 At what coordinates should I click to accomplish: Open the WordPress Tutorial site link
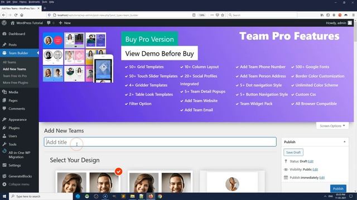27,23
